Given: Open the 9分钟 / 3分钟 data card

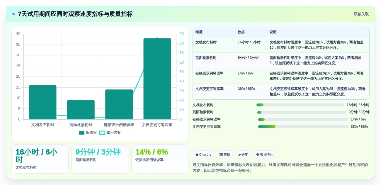Looking at the screenshot, I should (x=100, y=159).
